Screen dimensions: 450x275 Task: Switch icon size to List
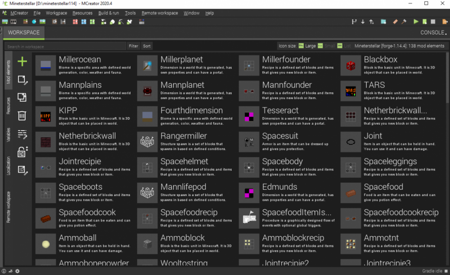point(344,46)
